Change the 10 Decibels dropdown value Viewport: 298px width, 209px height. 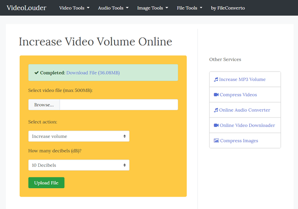pos(79,165)
